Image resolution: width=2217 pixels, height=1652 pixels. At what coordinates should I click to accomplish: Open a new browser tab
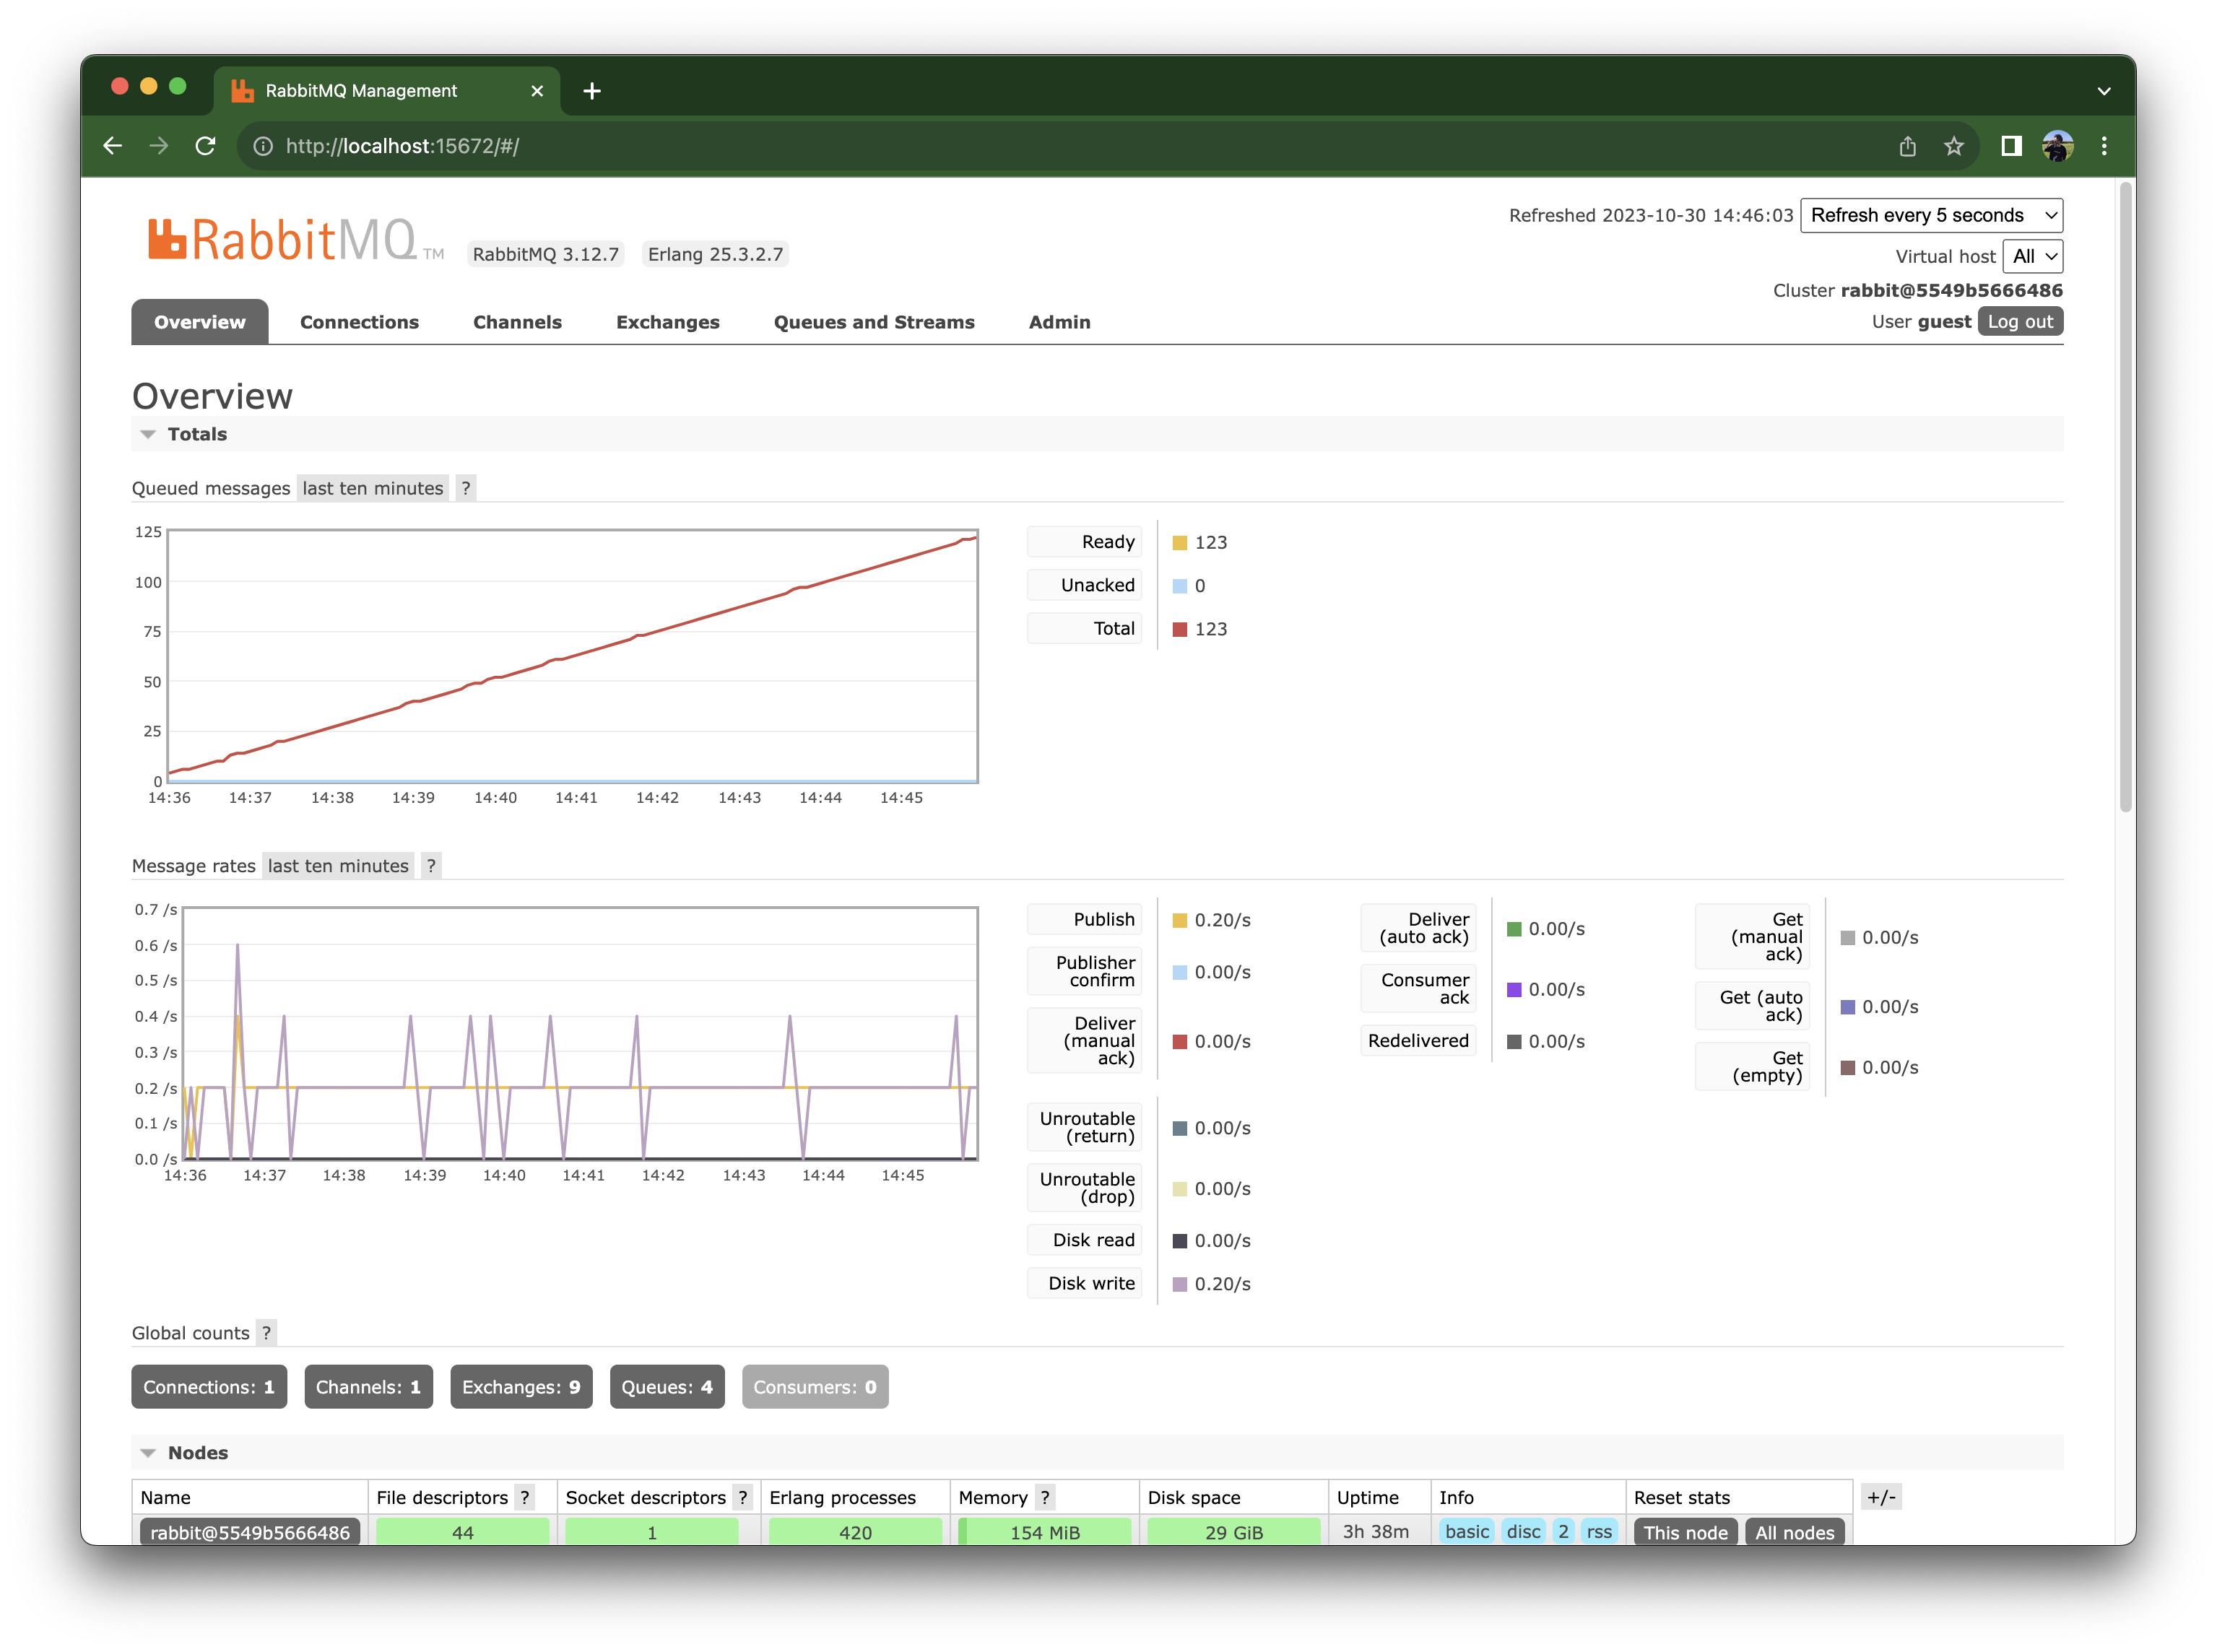click(592, 91)
